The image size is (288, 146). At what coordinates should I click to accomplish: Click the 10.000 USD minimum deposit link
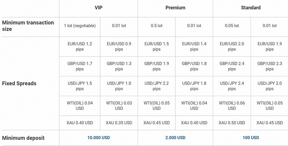[x=99, y=138]
